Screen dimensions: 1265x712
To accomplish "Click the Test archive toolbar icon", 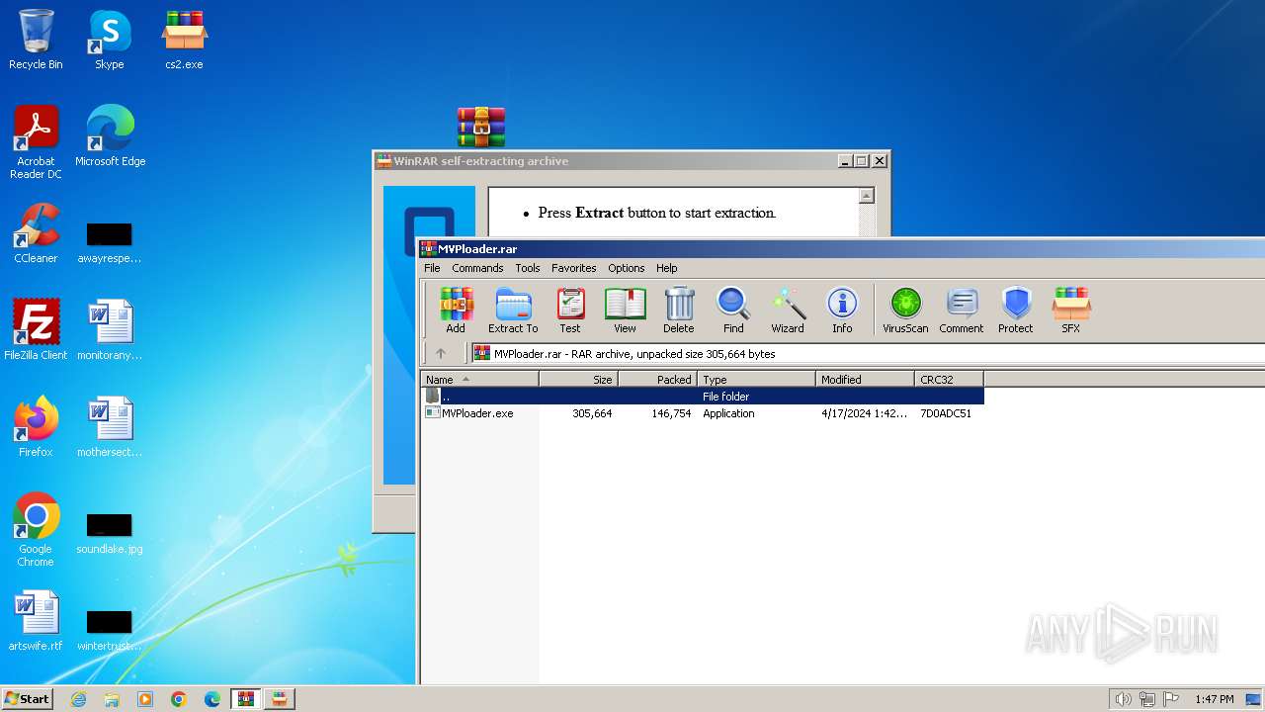I will [x=570, y=311].
